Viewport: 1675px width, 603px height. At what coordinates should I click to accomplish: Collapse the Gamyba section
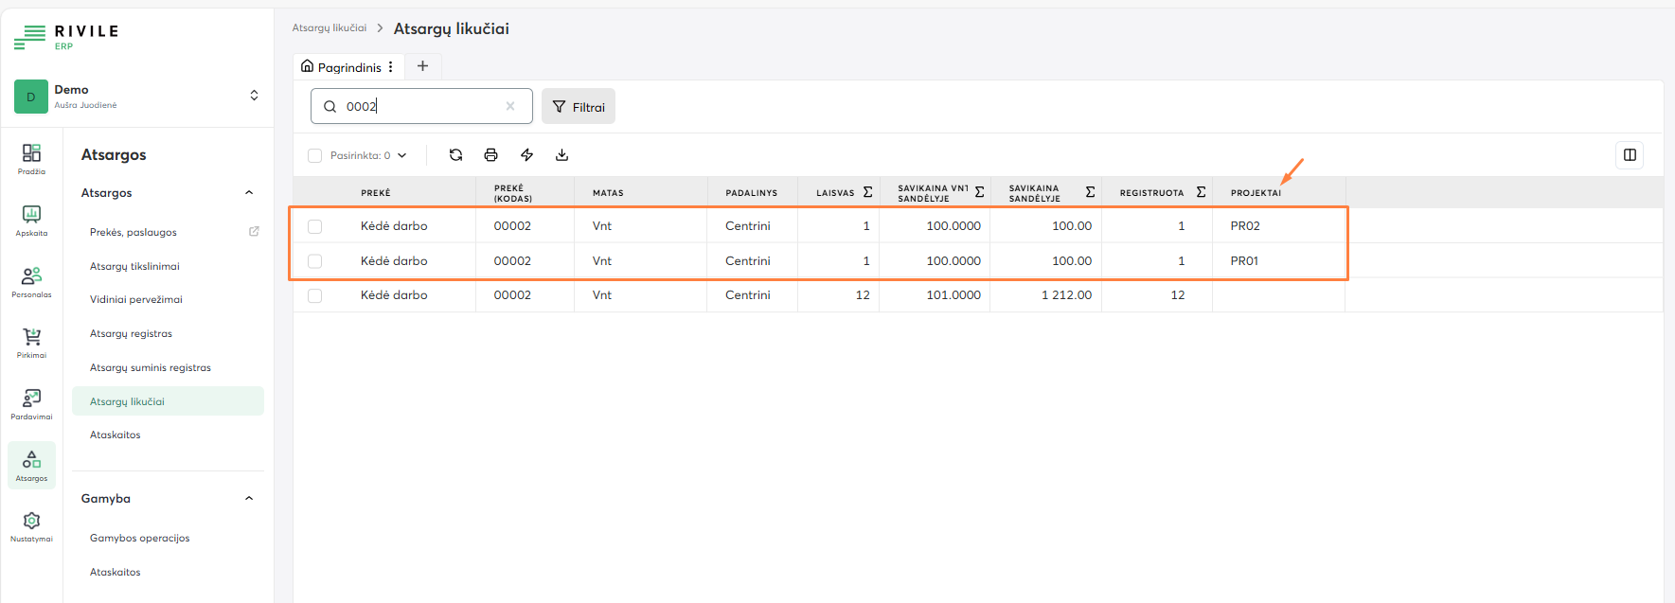[x=249, y=499]
